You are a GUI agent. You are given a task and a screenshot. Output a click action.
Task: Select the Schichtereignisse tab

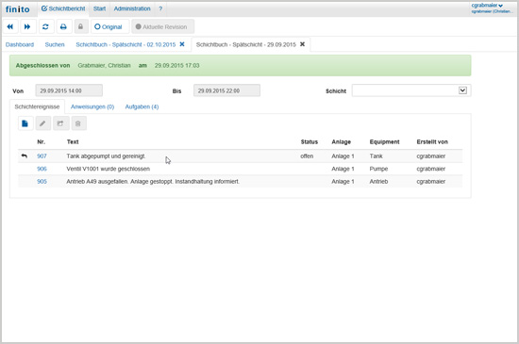[x=37, y=106]
